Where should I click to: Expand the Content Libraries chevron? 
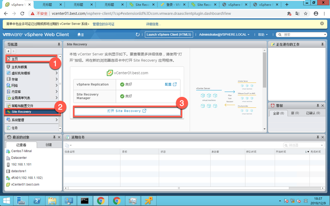point(56,91)
